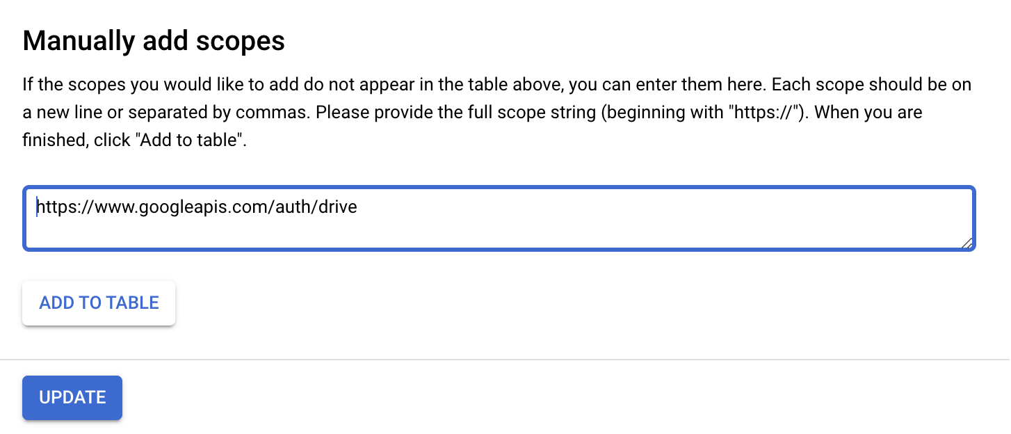This screenshot has width=1011, height=434.
Task: Click the word "finished" in the instructions
Action: click(x=51, y=139)
